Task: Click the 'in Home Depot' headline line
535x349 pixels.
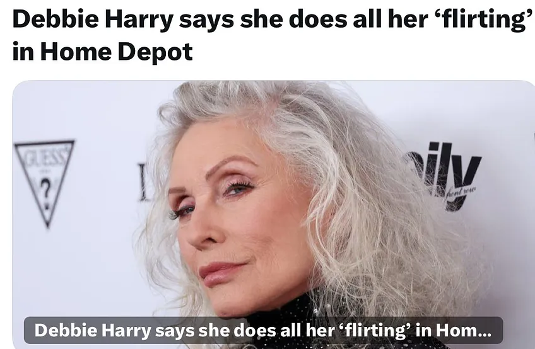Action: coord(102,52)
